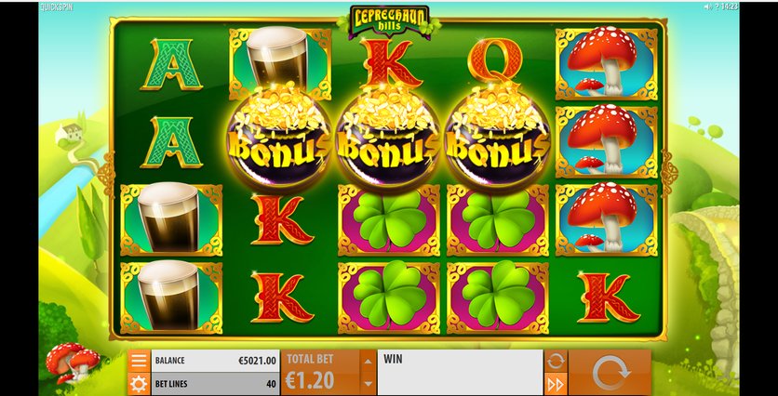The width and height of the screenshot is (778, 396).
Task: Click the Balance €5021.00 field
Action: pos(215,361)
